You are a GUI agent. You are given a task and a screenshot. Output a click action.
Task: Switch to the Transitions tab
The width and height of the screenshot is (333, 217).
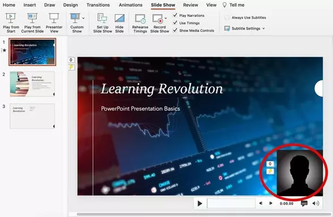[98, 5]
